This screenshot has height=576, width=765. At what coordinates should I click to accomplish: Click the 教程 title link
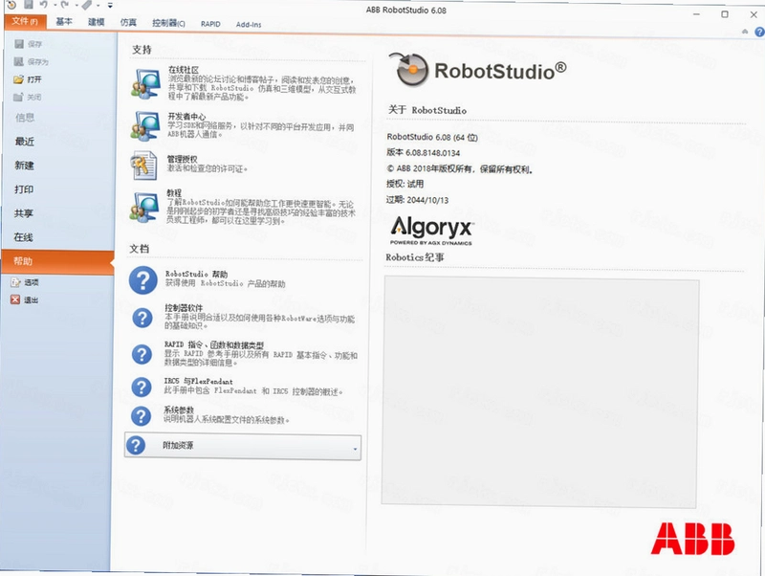click(x=174, y=193)
